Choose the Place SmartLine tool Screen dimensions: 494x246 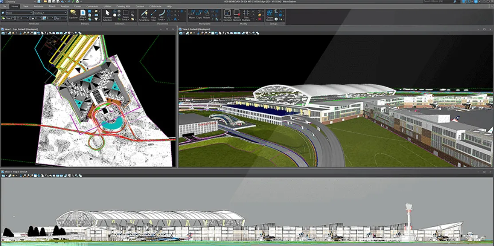pos(144,14)
